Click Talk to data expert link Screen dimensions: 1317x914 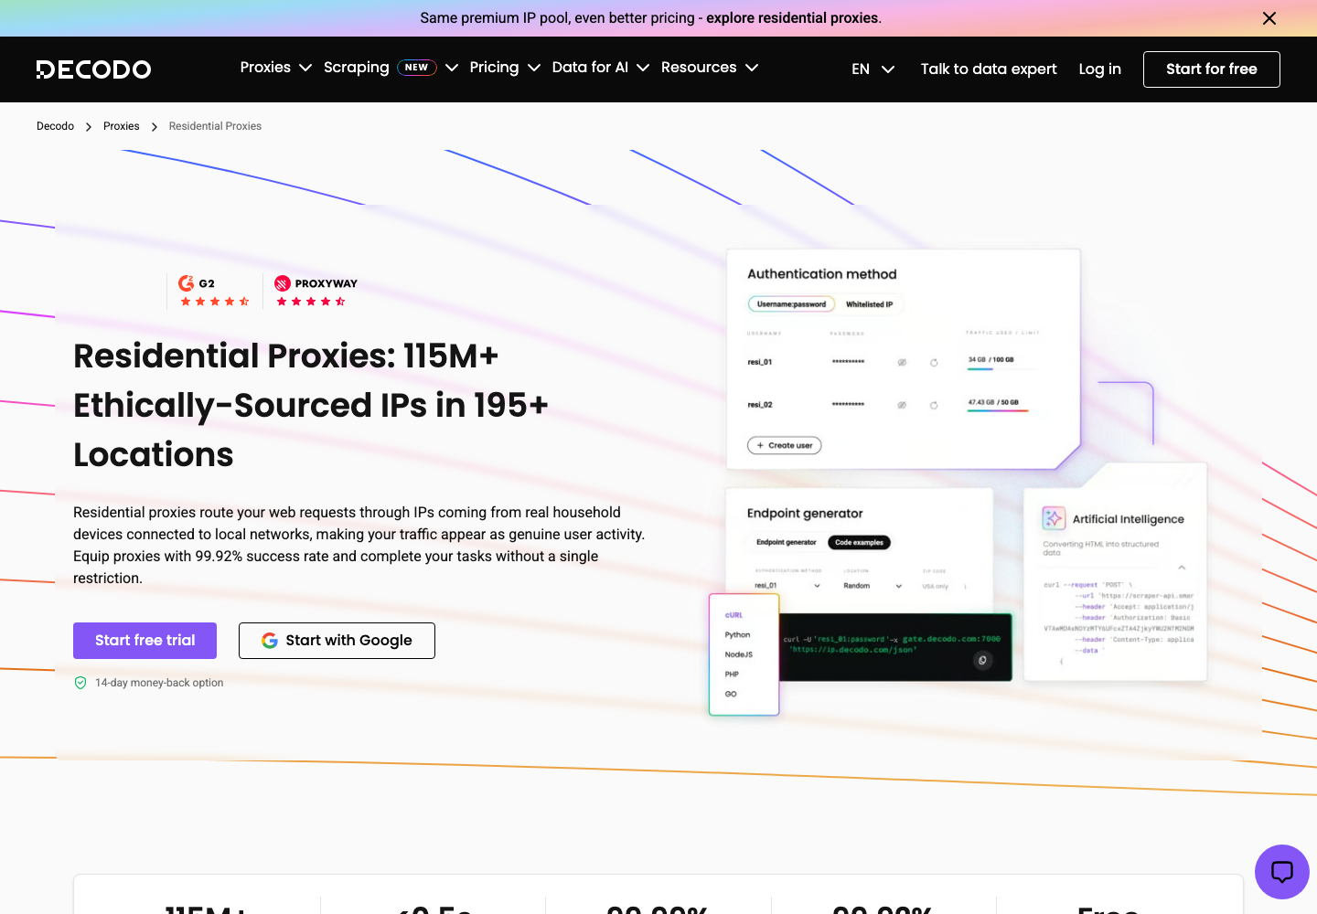click(x=989, y=69)
